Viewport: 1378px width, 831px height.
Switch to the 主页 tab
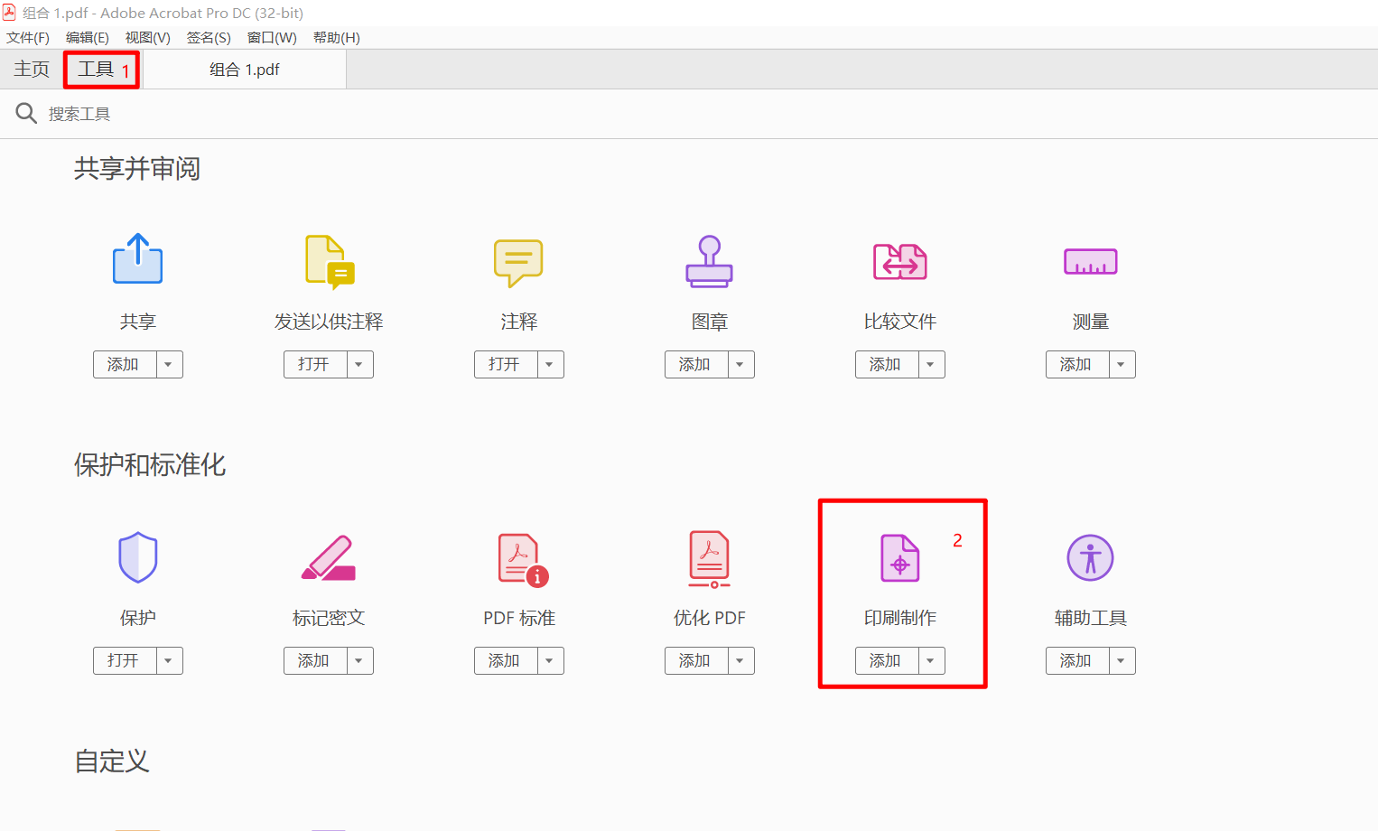click(31, 69)
